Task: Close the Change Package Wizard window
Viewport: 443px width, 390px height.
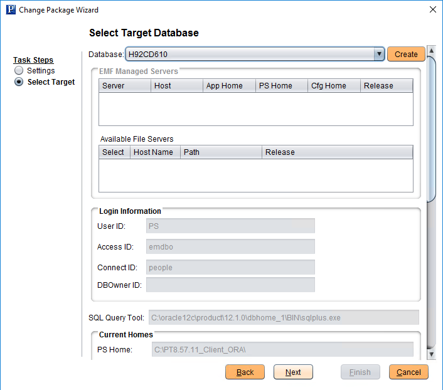Action: pyautogui.click(x=432, y=10)
